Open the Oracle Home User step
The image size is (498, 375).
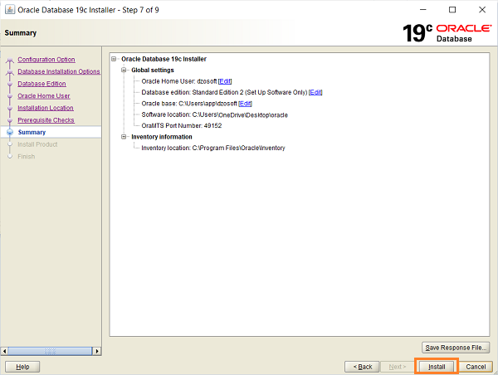[x=44, y=95]
